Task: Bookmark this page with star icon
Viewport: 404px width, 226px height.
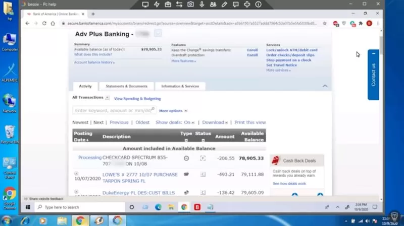Action: (x=325, y=23)
